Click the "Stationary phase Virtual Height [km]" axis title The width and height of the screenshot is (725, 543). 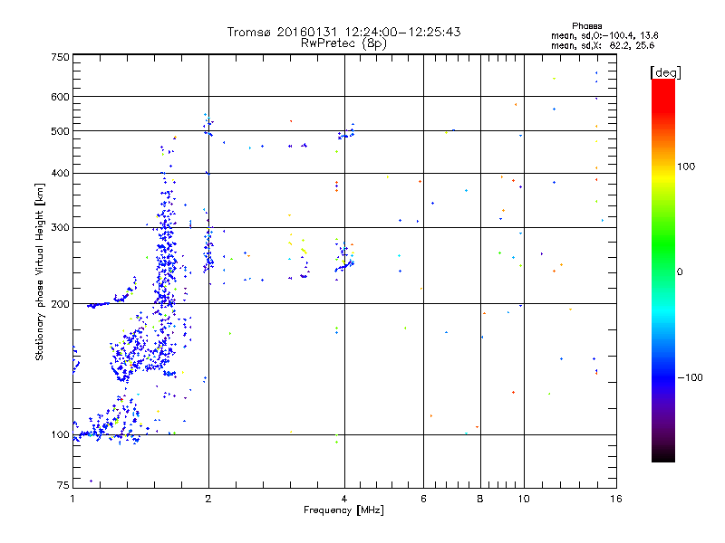coord(40,271)
